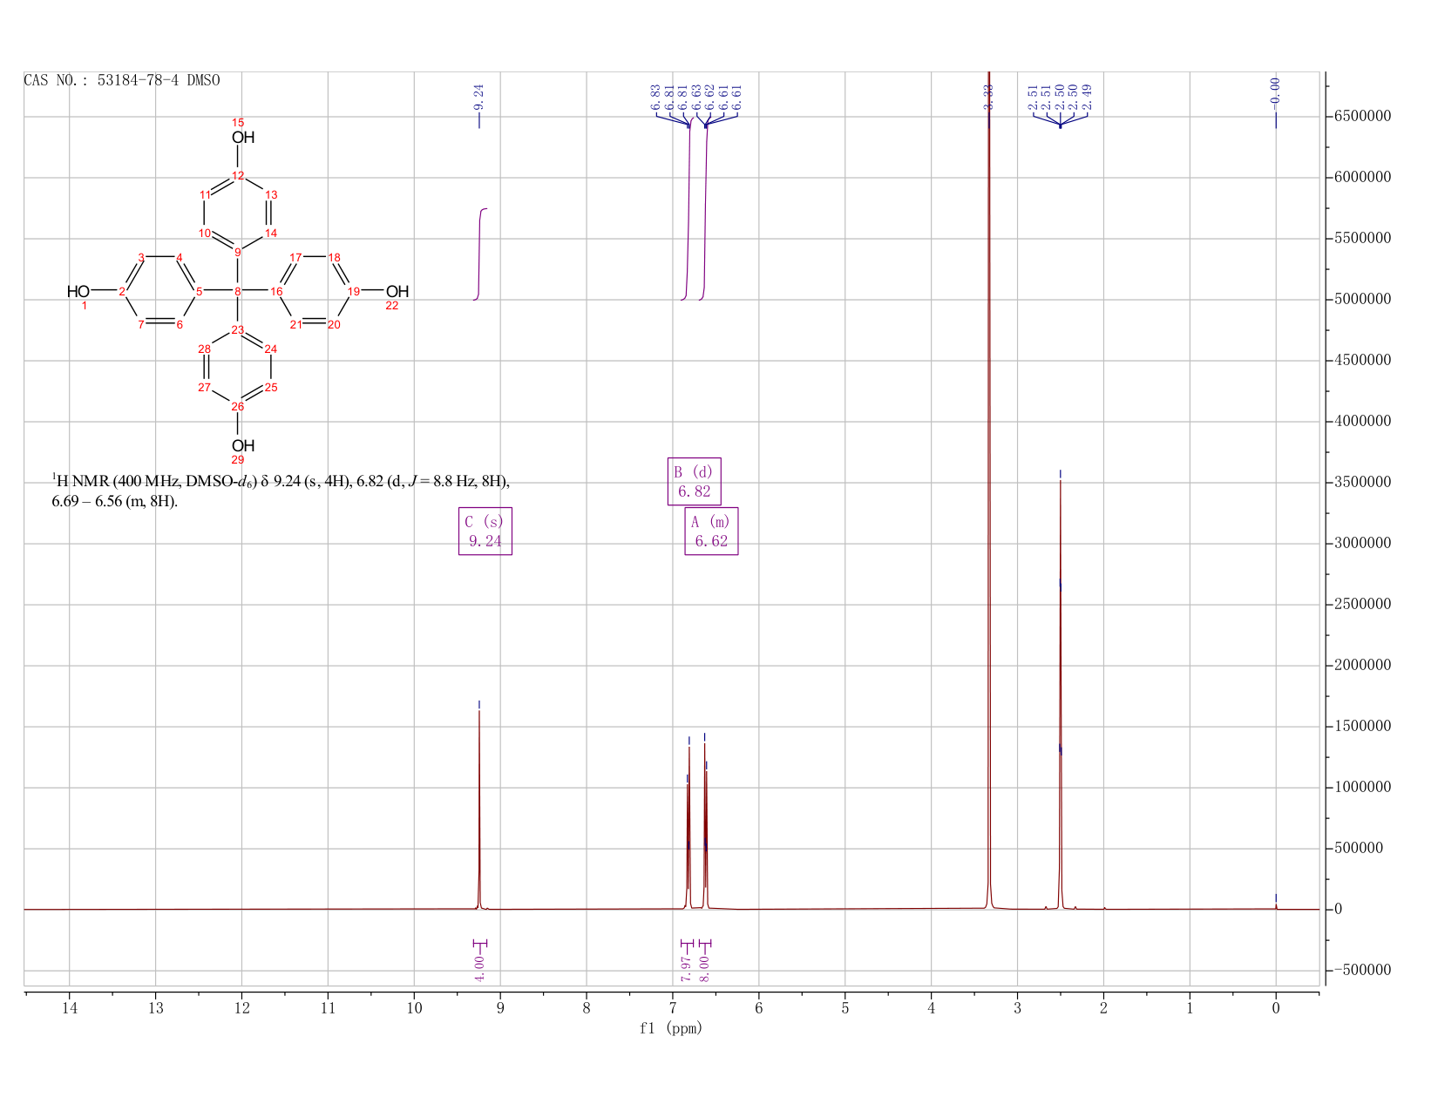Screen dimensions: 1438x1111
Task: Click the 1H NMR (400 MHz, DMSO-d6) report text
Action: [281, 491]
